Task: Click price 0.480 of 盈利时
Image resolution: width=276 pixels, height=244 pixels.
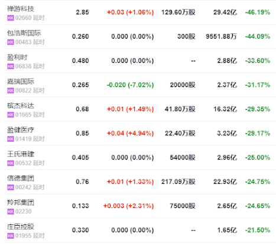Action: [x=80, y=61]
